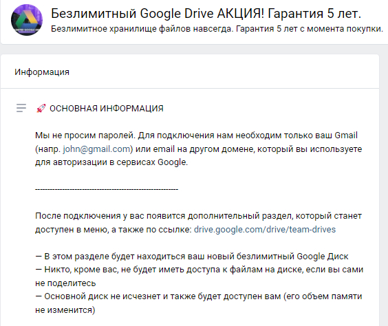The image size is (388, 326).
Task: Select the text 'не поделитесь'
Action: coord(65,283)
